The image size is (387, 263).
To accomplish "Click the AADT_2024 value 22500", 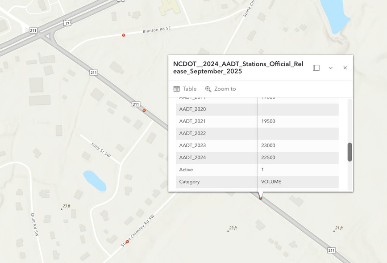I will pyautogui.click(x=268, y=157).
